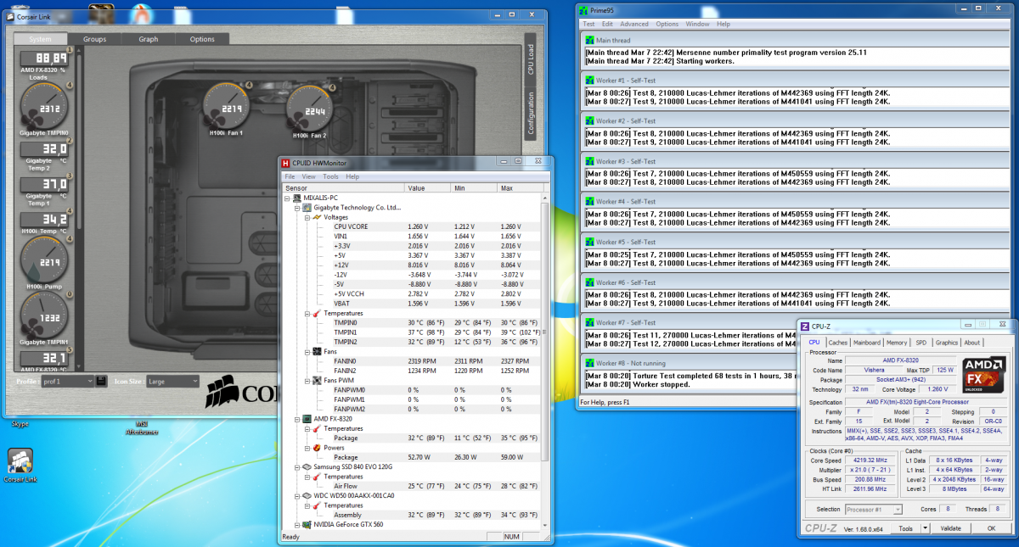Open the Mainboard tab in CPU-Z
Screen dimensions: 1019x547
click(x=866, y=343)
